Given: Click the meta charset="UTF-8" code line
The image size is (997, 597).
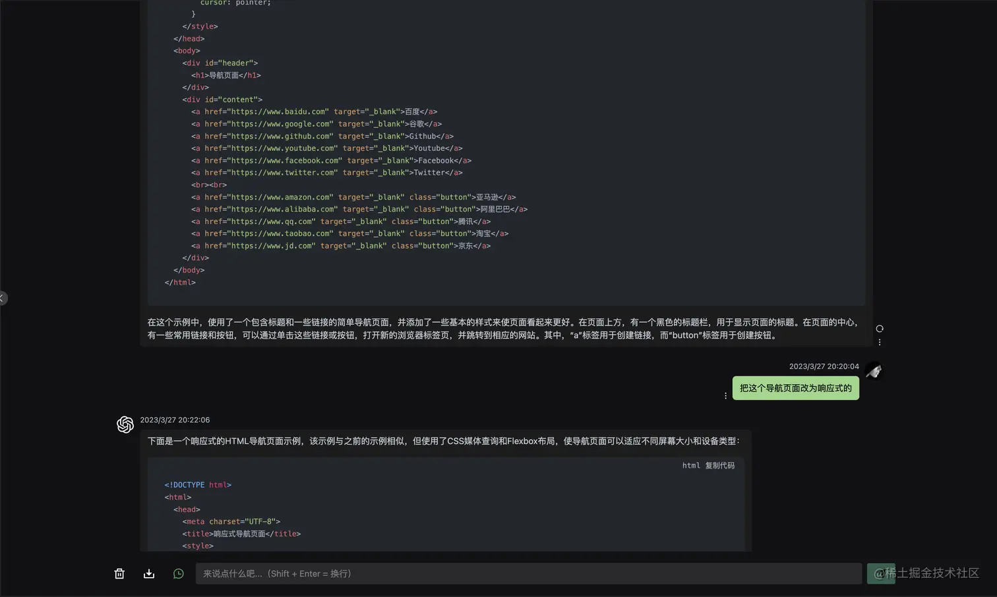Looking at the screenshot, I should (x=231, y=522).
